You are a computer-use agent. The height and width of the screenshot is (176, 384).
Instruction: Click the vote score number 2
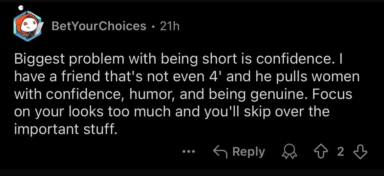[x=341, y=152]
